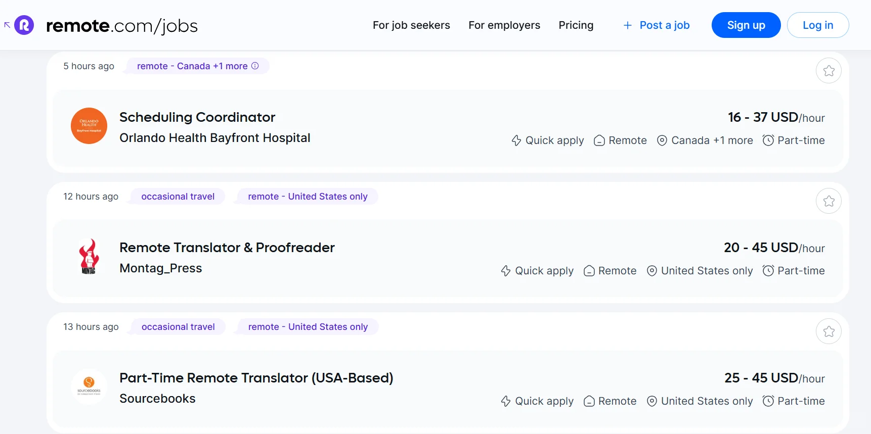Image resolution: width=871 pixels, height=434 pixels.
Task: Open the For job seekers menu
Action: tap(411, 25)
